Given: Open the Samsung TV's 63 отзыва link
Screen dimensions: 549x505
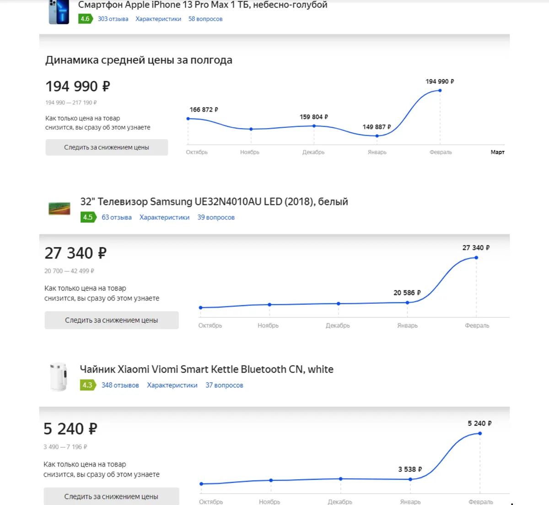Looking at the screenshot, I should pyautogui.click(x=117, y=217).
